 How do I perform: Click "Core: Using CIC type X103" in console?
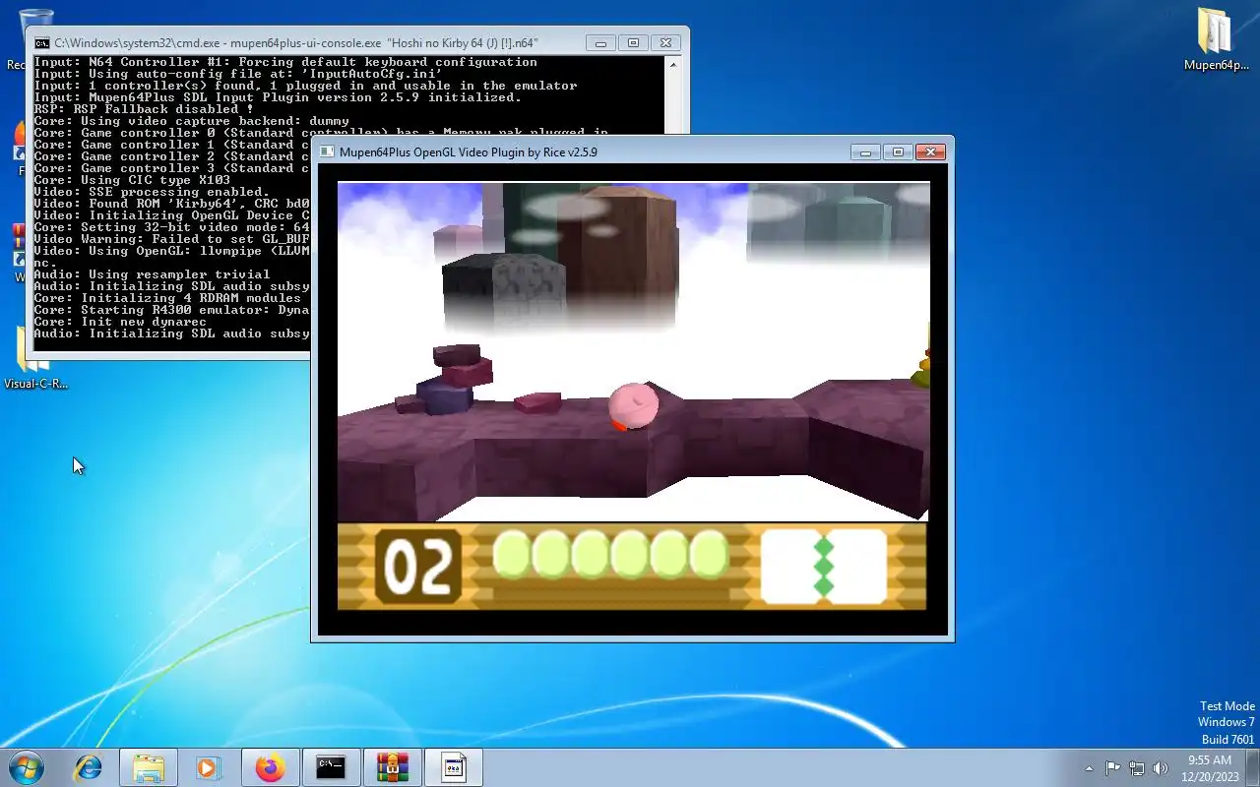click(132, 180)
